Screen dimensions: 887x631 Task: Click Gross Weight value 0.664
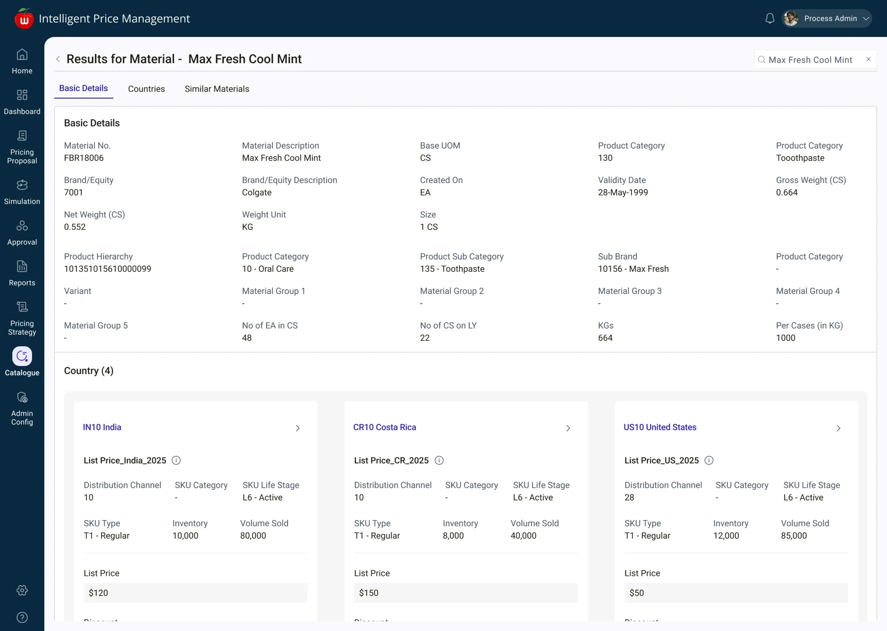click(x=787, y=193)
